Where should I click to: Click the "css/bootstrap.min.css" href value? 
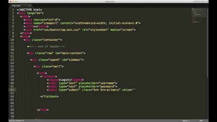pyautogui.click(x=61, y=30)
